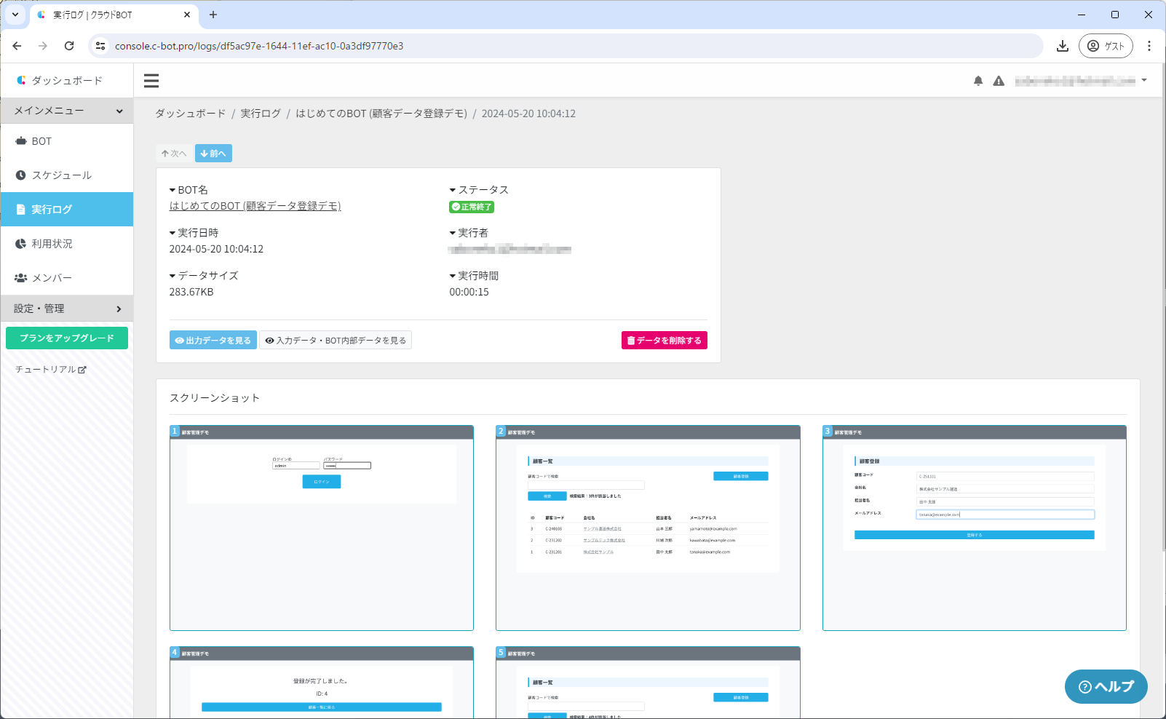Reload the page with the refresh icon
Screen dimensions: 1166x719
69,46
